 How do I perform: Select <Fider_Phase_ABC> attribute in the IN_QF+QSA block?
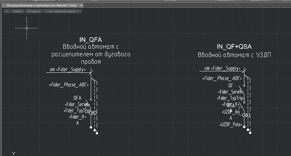click(x=222, y=78)
